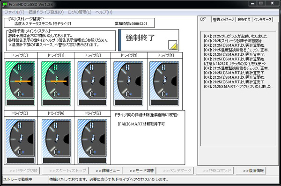The width and height of the screenshot is (281, 186).
Task: Click the >>復旧情報 button
Action: tap(253, 171)
